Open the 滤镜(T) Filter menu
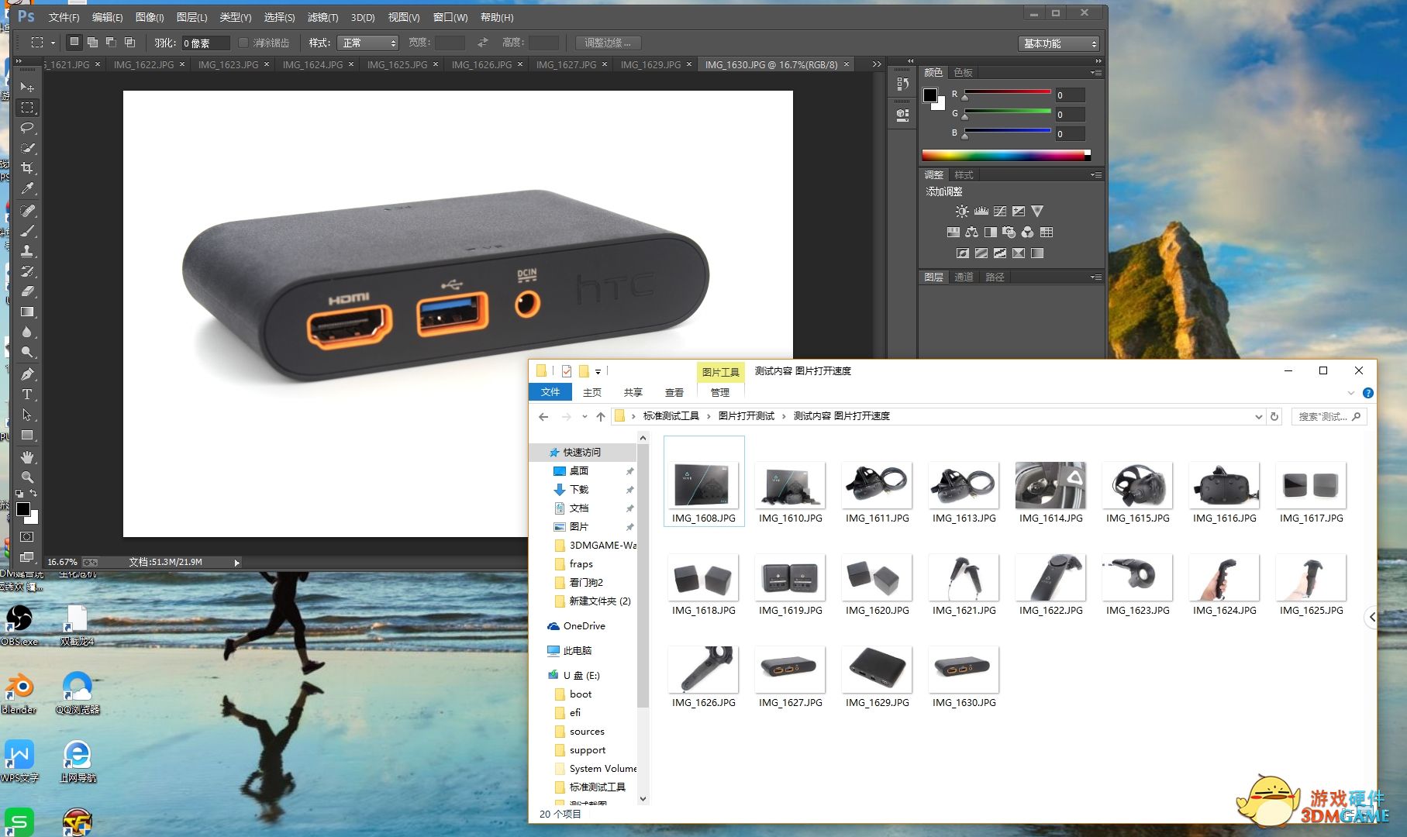The height and width of the screenshot is (837, 1407). click(x=322, y=17)
